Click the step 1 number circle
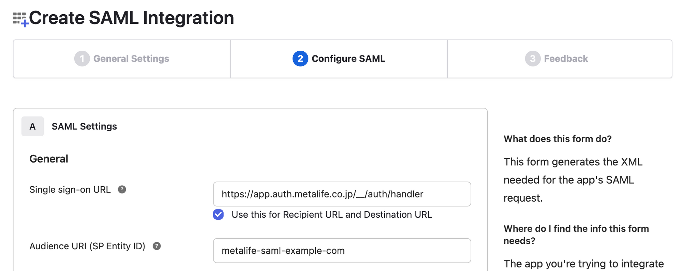 tap(82, 58)
